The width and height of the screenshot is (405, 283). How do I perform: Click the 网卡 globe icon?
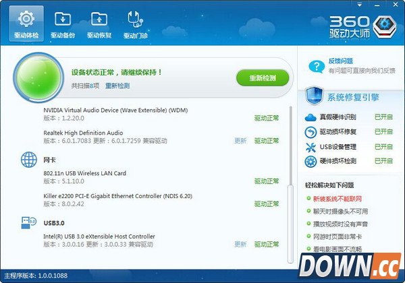pos(29,160)
